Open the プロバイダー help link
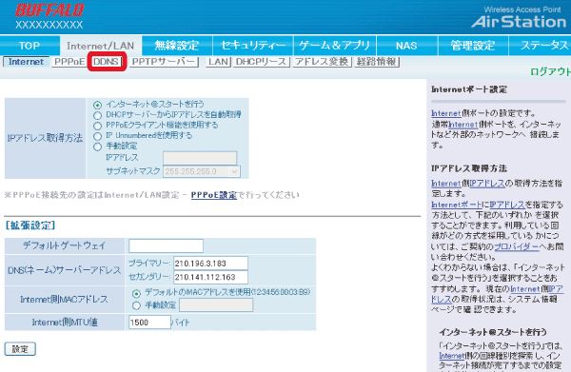571x372 pixels. 516,246
